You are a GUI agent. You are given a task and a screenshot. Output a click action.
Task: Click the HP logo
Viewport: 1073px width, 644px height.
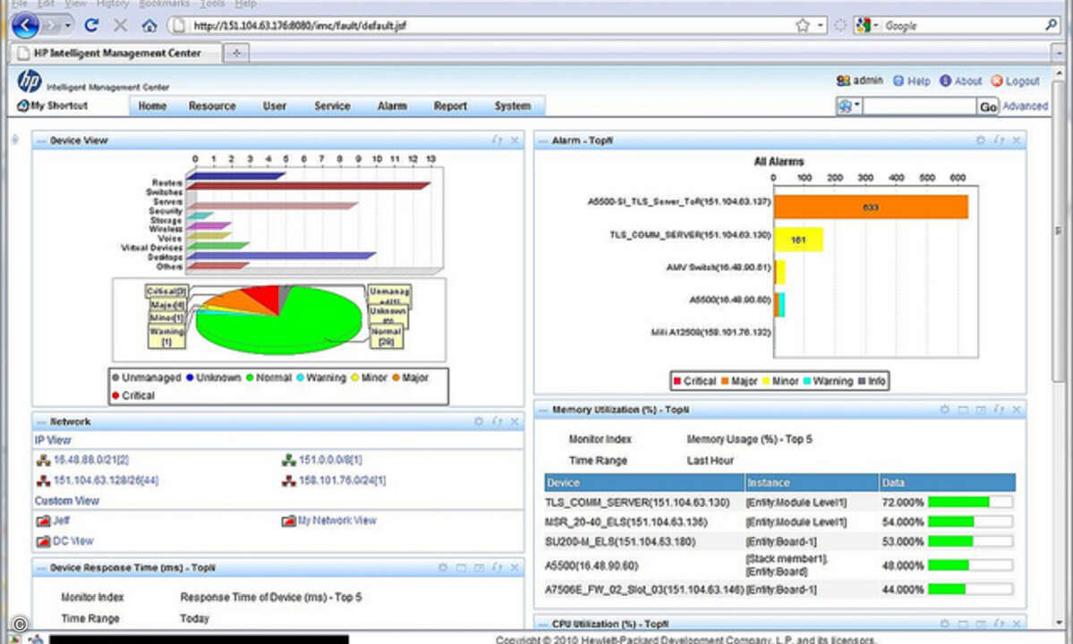pyautogui.click(x=30, y=80)
